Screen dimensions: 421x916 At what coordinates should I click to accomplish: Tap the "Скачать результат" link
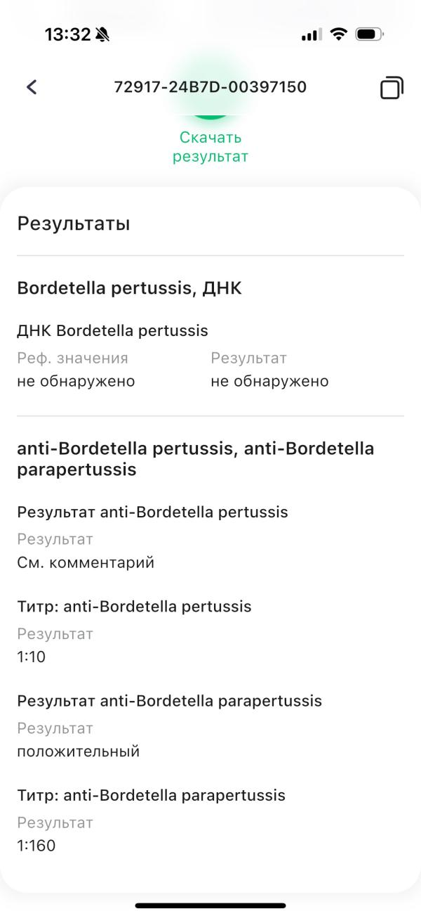tap(210, 147)
